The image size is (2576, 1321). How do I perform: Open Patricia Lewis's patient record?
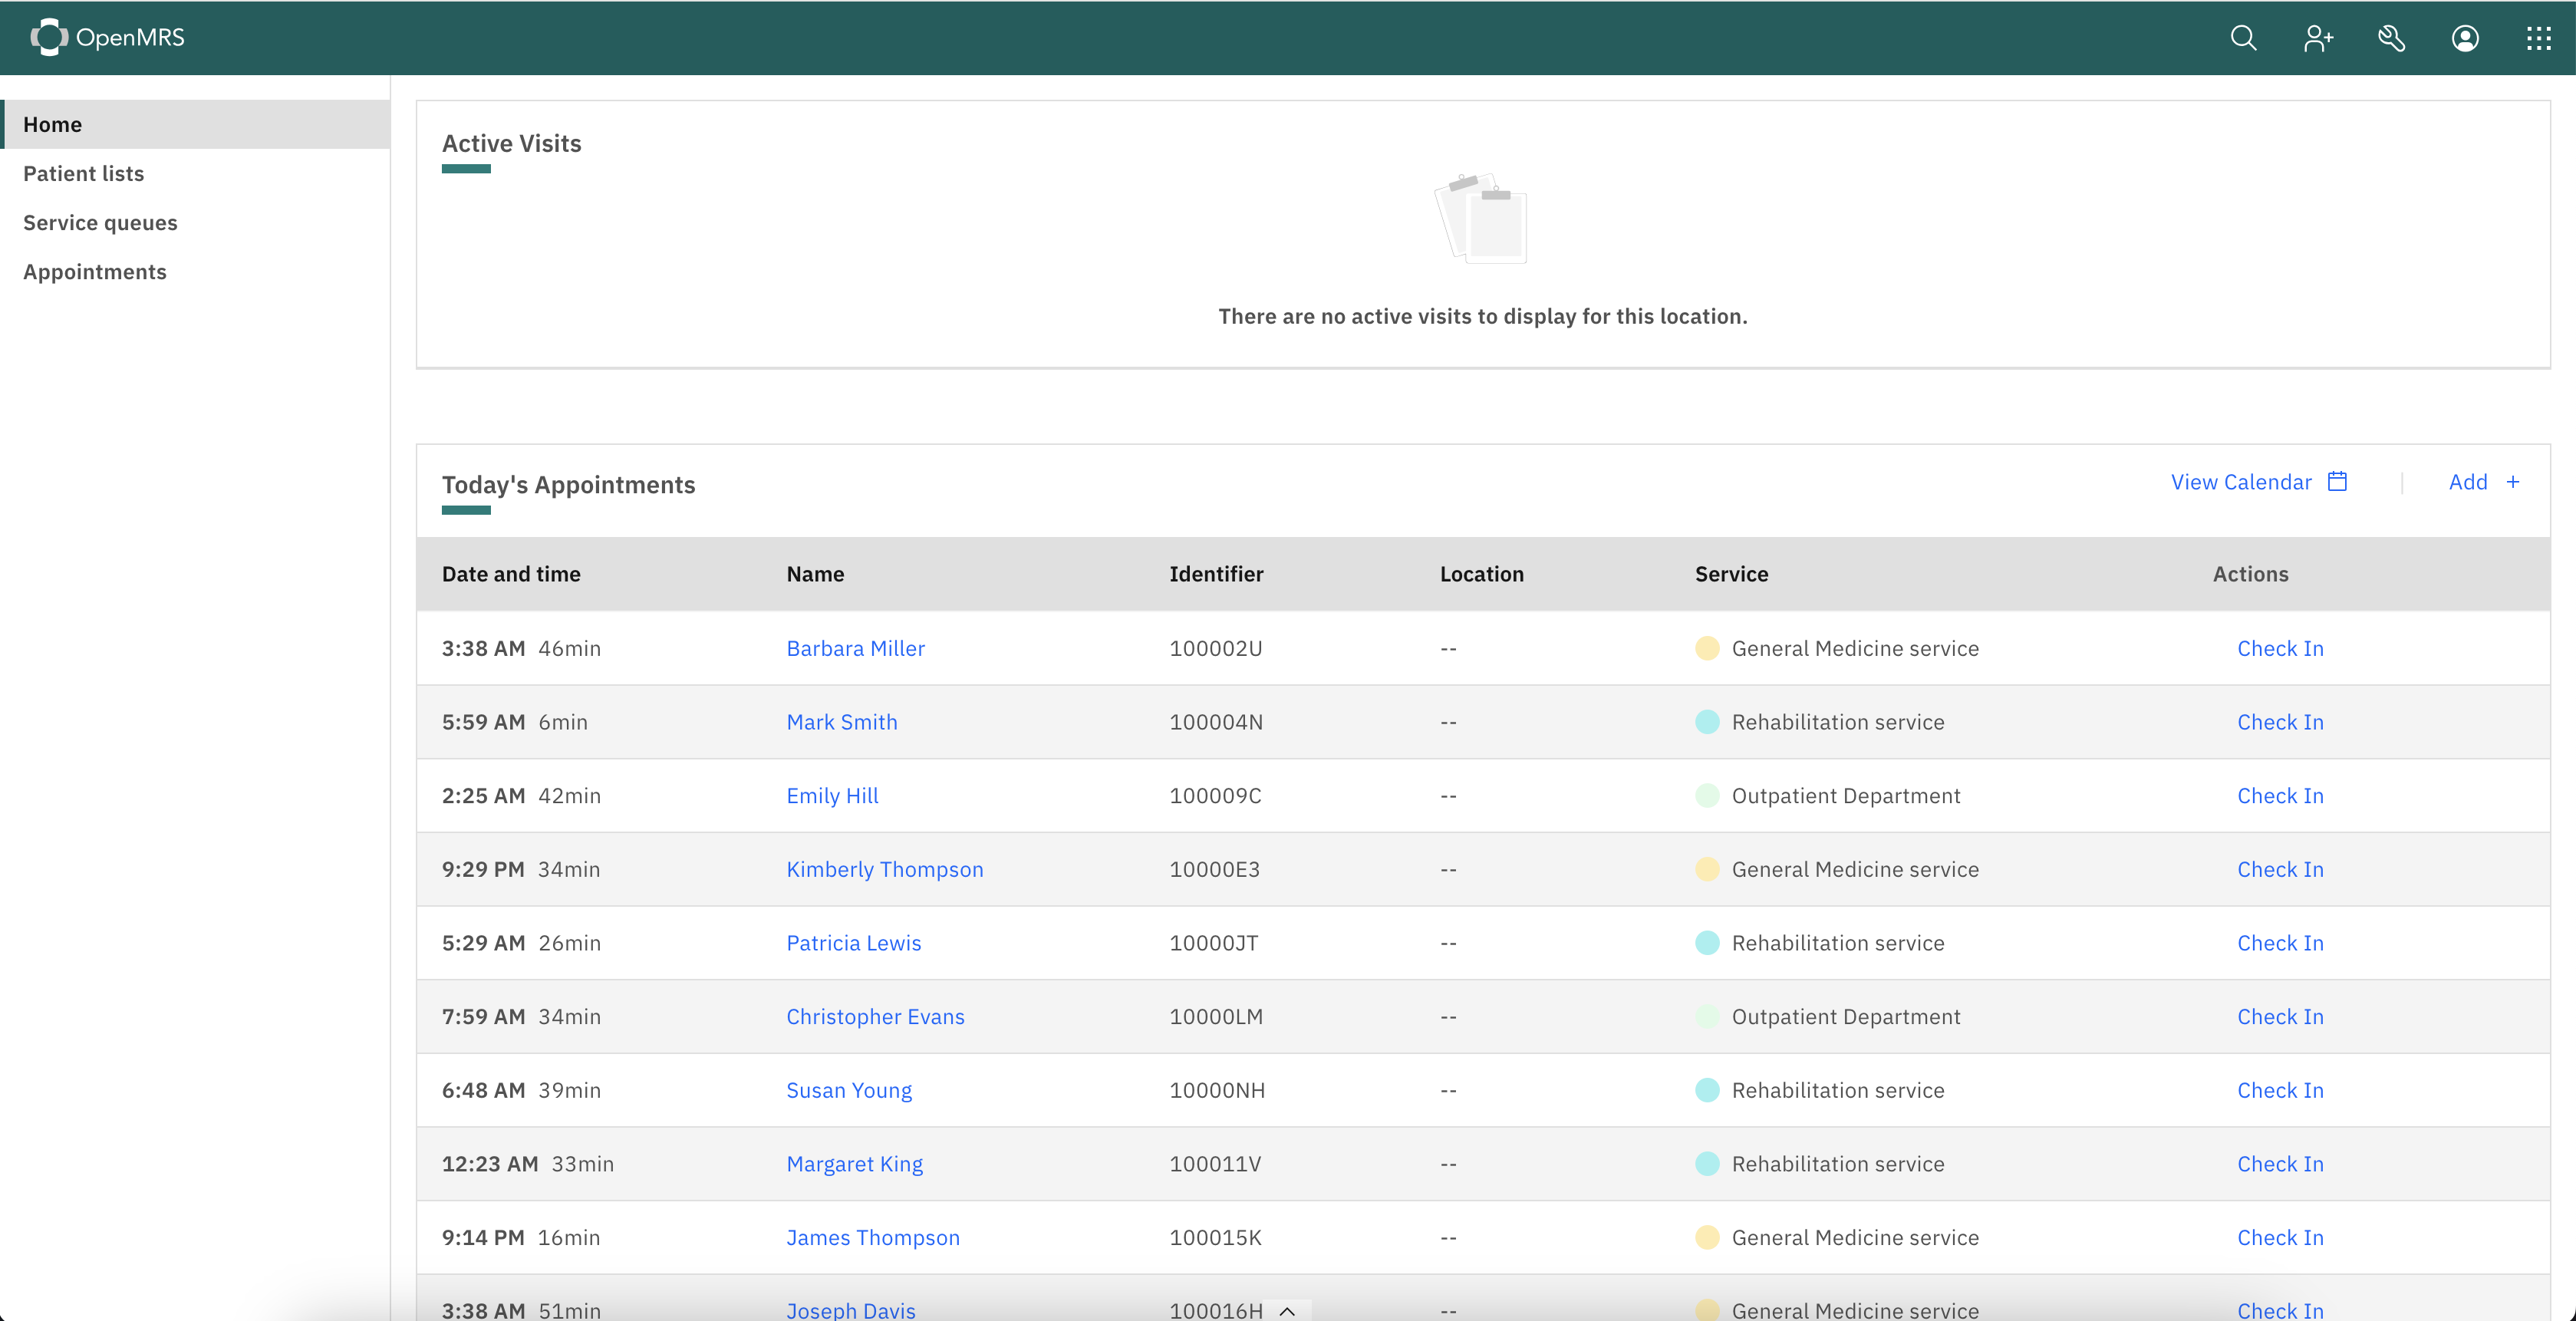point(853,943)
